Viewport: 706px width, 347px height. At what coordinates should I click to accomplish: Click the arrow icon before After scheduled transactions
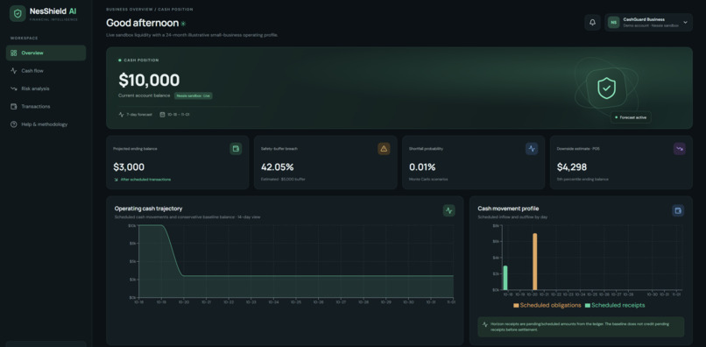(x=116, y=180)
